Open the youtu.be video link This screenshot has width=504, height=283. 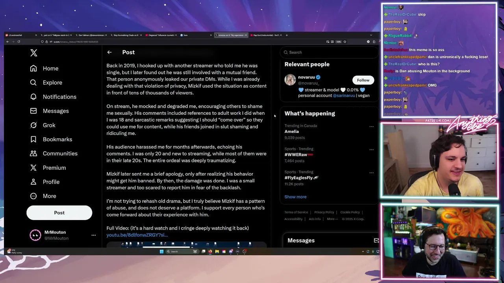point(137,235)
